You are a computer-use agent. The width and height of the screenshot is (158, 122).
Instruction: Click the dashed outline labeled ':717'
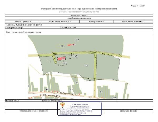point(62,63)
